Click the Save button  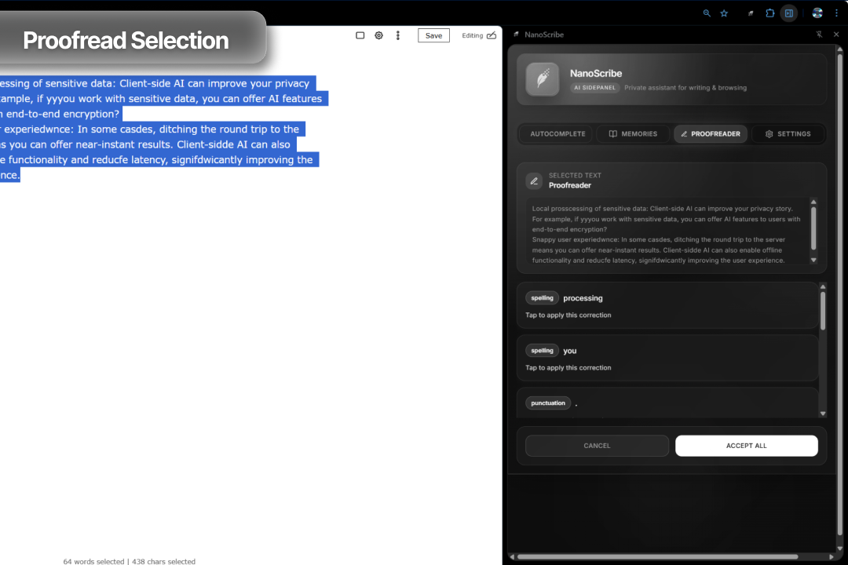pyautogui.click(x=433, y=35)
